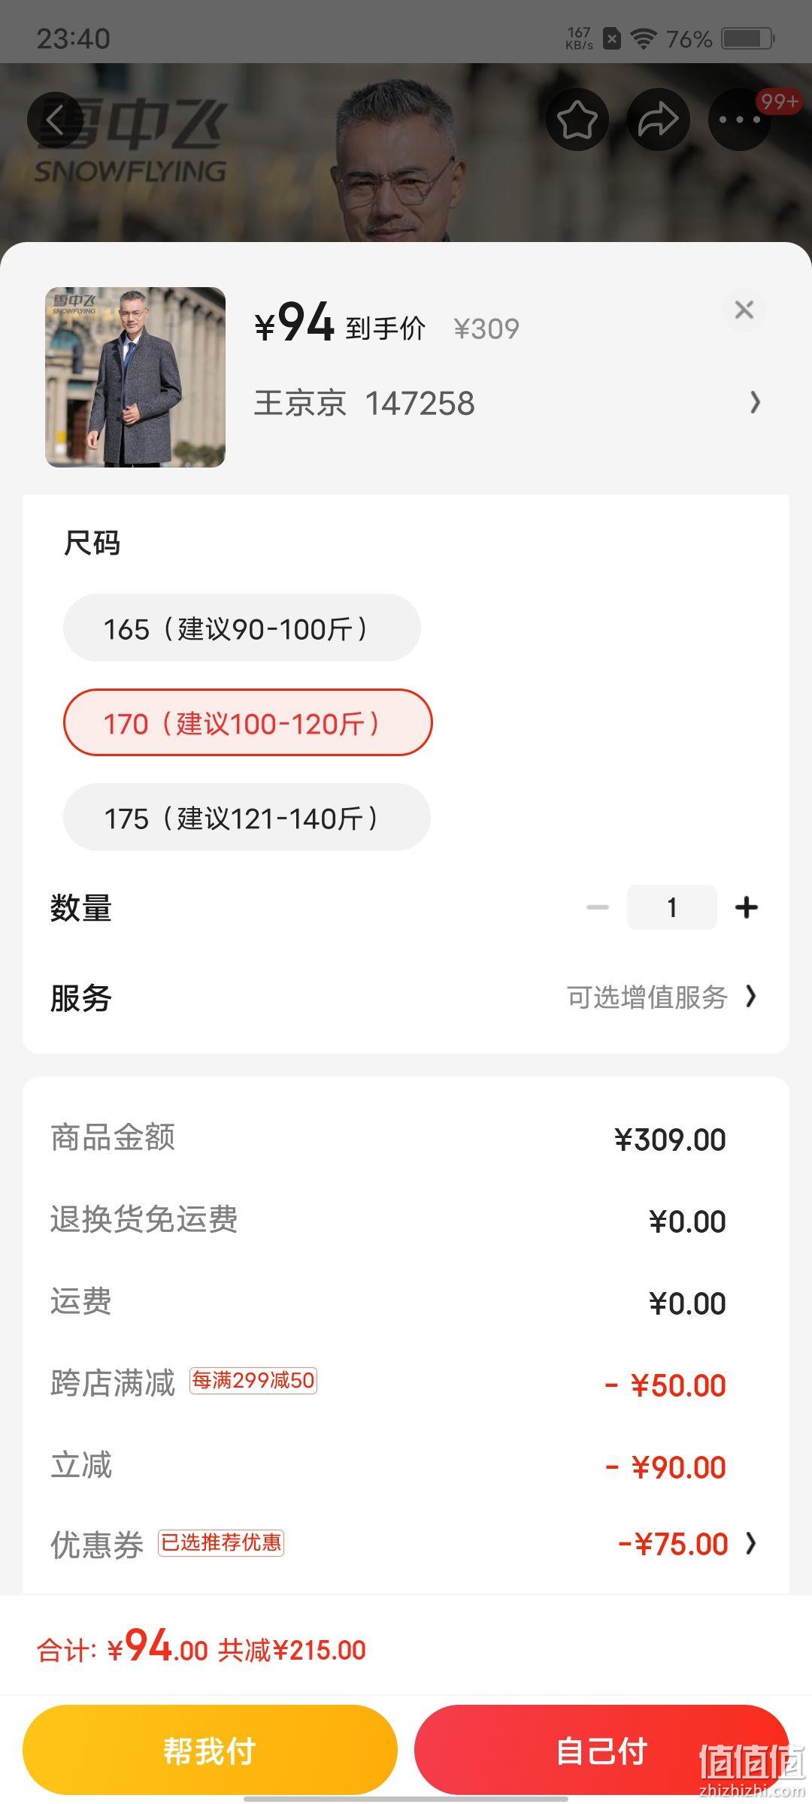The width and height of the screenshot is (812, 1804).
Task: Open the product thumbnail image
Action: (x=135, y=377)
